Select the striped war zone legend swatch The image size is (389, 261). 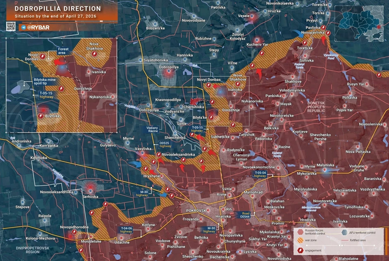coord(300,240)
